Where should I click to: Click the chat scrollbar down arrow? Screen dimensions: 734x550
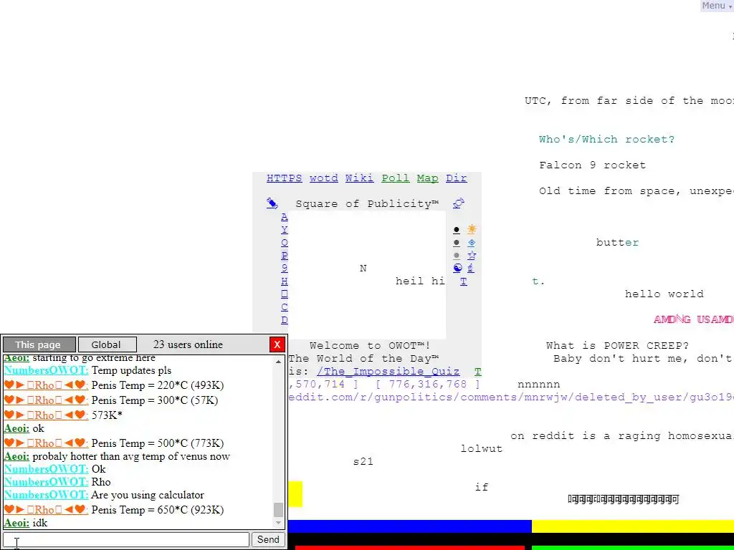[x=279, y=523]
